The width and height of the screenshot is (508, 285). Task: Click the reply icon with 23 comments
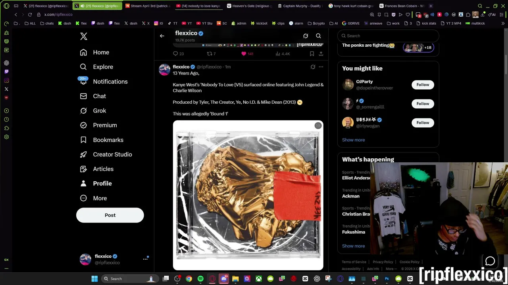[x=175, y=54]
